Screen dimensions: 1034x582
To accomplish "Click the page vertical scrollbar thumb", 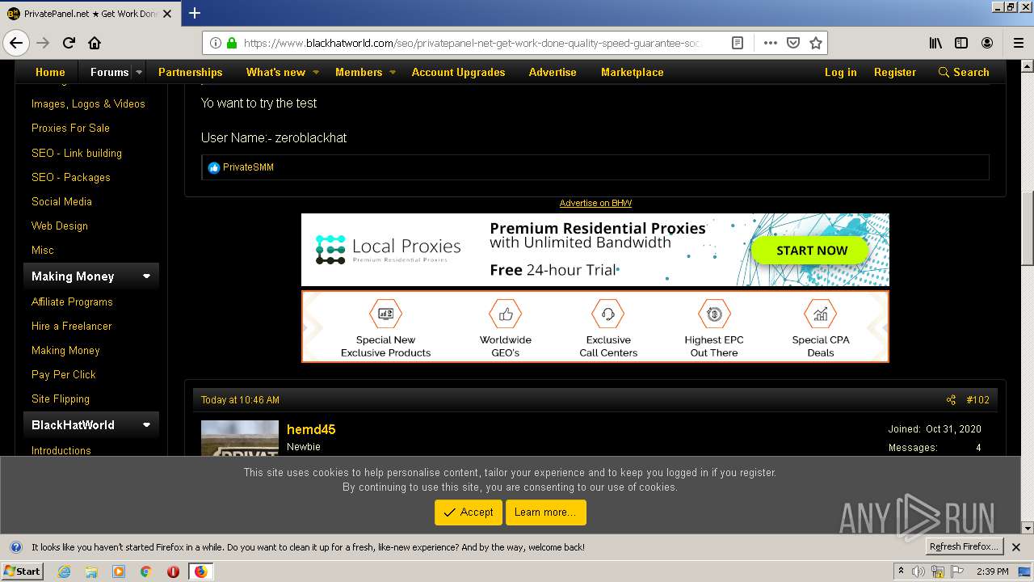I will pyautogui.click(x=1028, y=229).
